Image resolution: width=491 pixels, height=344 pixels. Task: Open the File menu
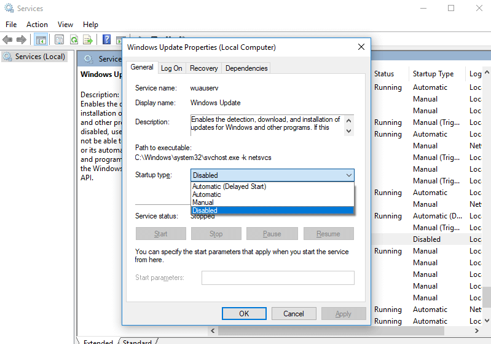[11, 25]
